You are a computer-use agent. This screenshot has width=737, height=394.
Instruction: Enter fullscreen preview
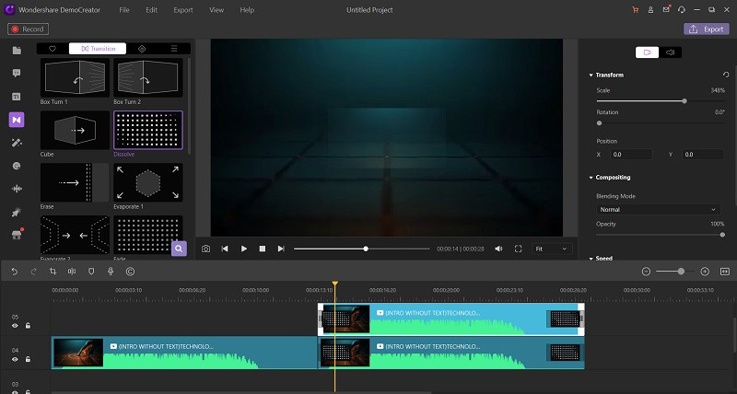click(518, 249)
